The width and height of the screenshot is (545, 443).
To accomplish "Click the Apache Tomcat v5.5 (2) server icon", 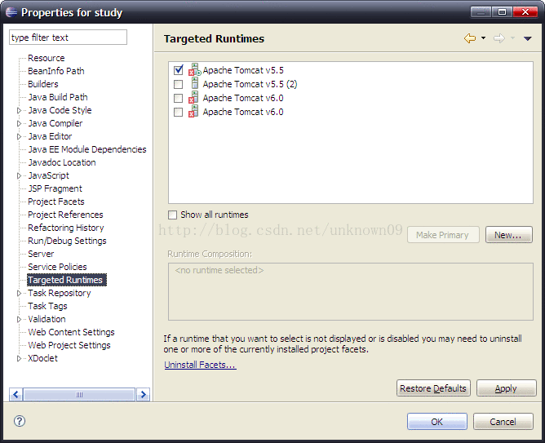I will (195, 83).
